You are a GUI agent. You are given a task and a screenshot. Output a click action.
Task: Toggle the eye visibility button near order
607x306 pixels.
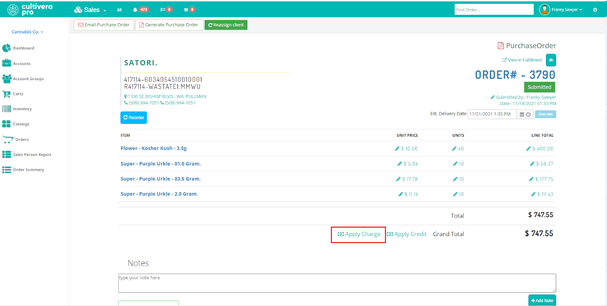551,60
